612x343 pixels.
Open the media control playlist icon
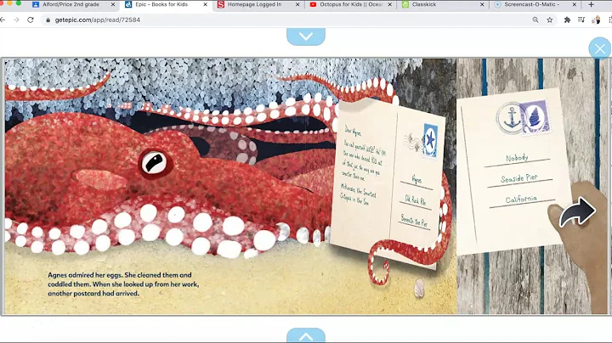tap(581, 20)
